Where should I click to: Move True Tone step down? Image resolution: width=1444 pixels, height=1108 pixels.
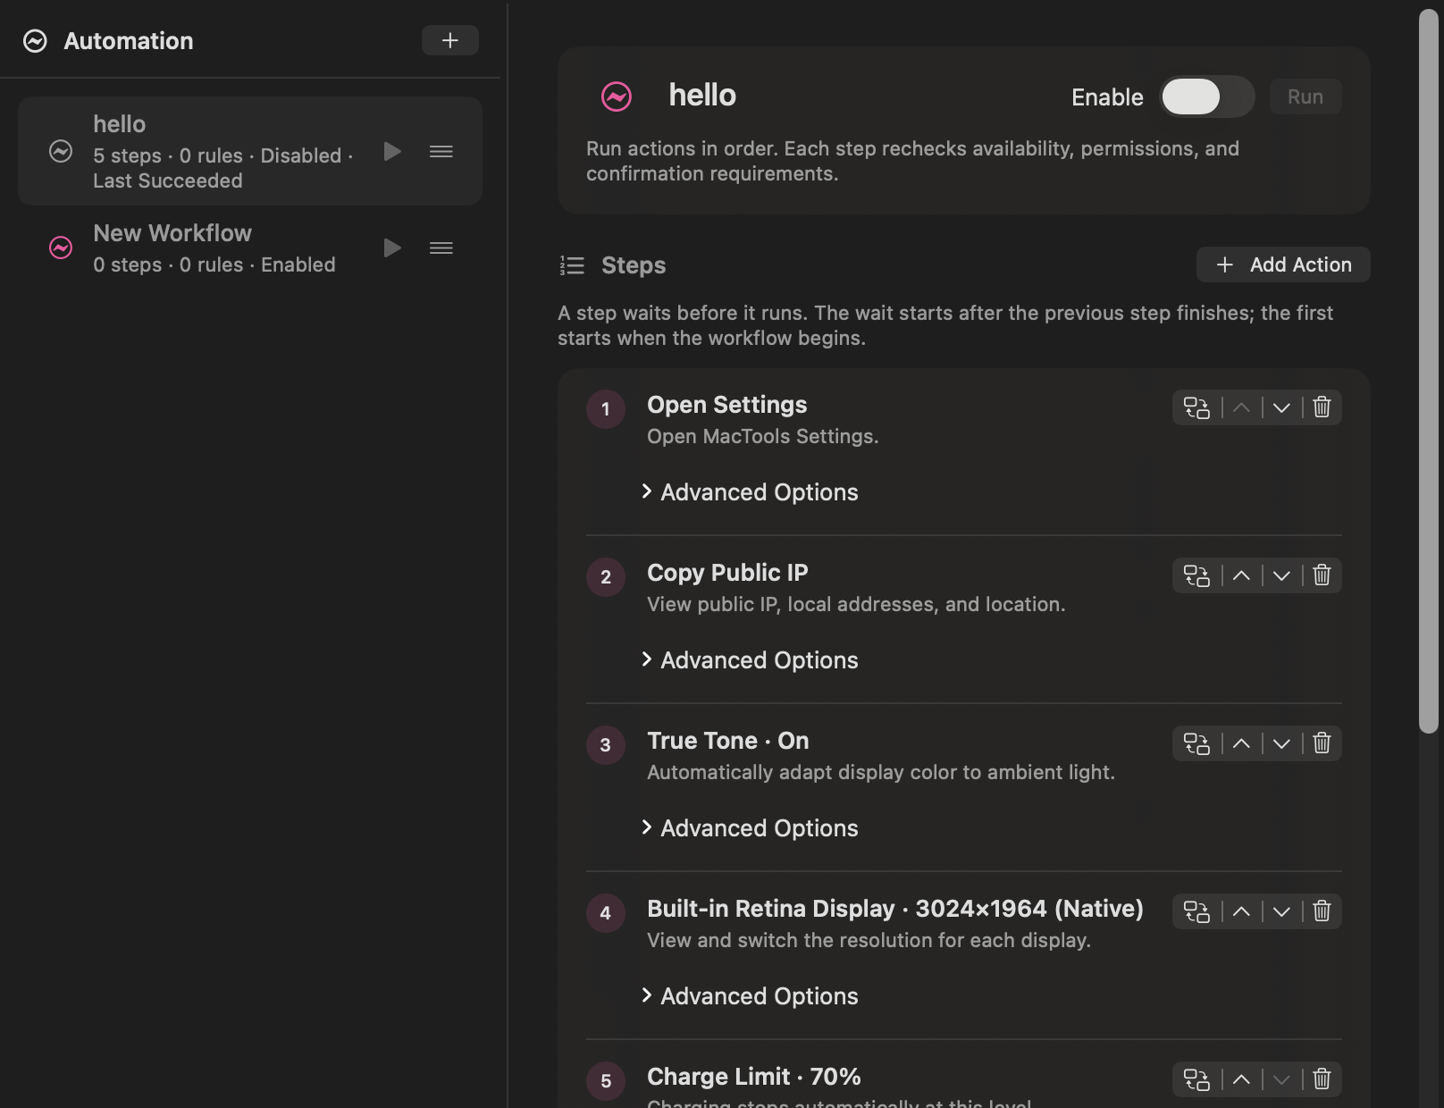[1281, 743]
